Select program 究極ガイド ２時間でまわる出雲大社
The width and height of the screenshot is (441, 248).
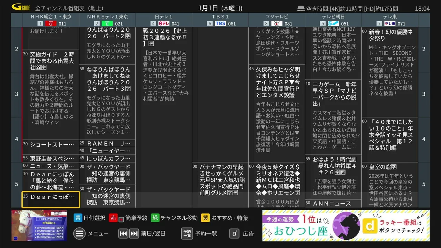click(51, 95)
